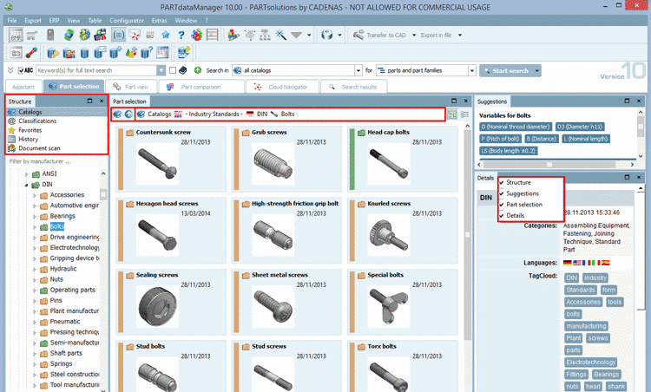Toggle the ABC full text search checkbox
The height and width of the screenshot is (392, 651).
21,70
